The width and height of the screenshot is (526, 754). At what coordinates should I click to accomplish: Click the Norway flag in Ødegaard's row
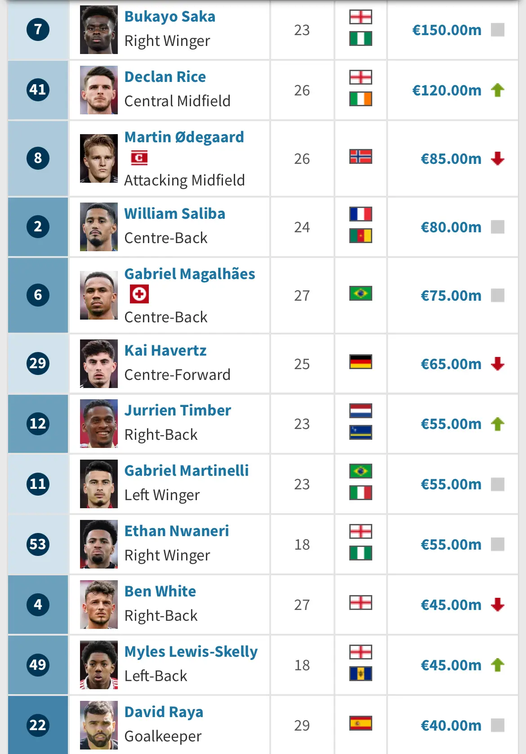361,157
